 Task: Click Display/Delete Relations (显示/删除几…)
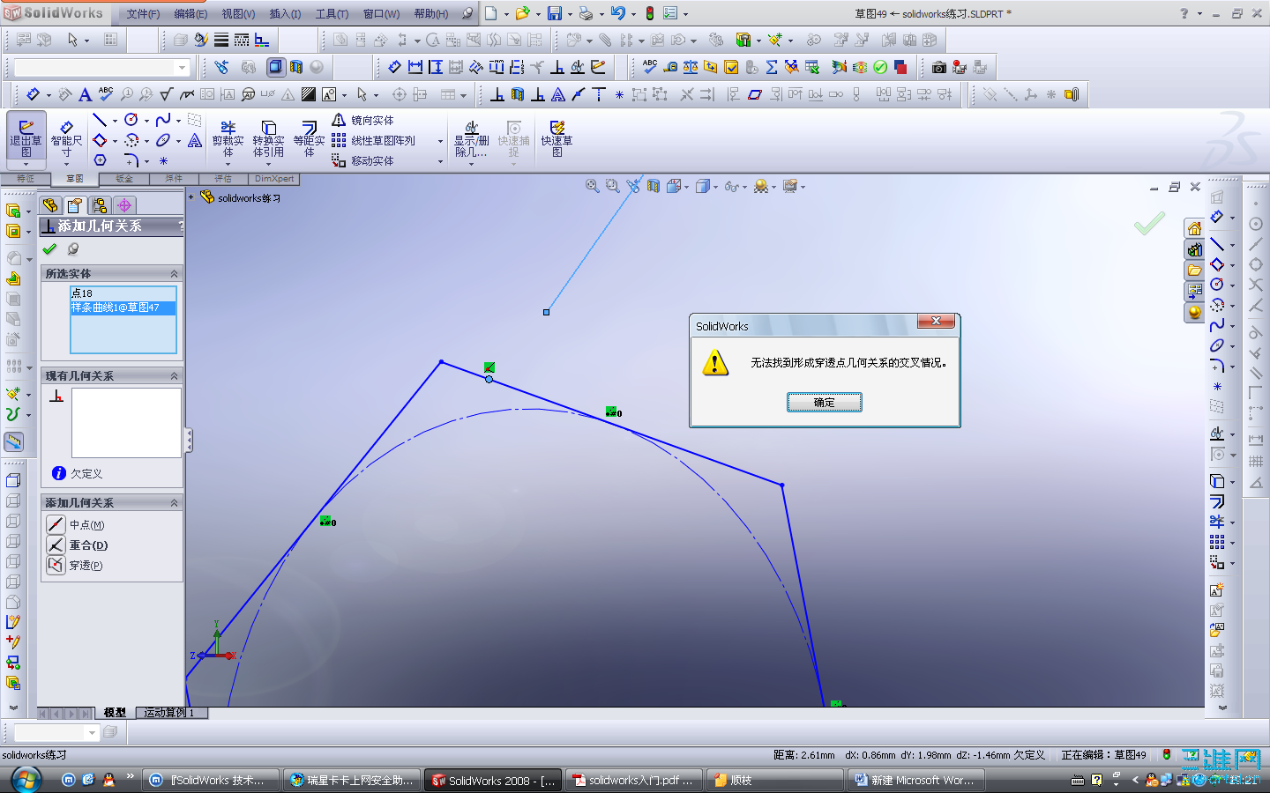tap(471, 139)
